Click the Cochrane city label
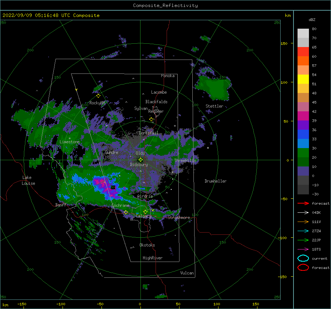 click(x=120, y=205)
